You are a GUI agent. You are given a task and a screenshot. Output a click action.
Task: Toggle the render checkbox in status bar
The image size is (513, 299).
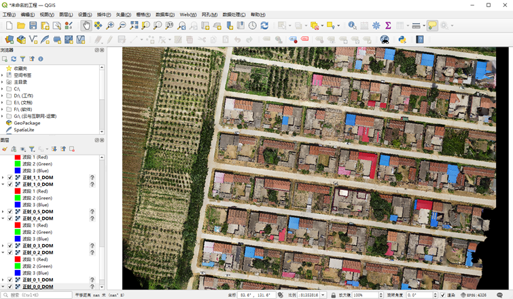point(442,295)
